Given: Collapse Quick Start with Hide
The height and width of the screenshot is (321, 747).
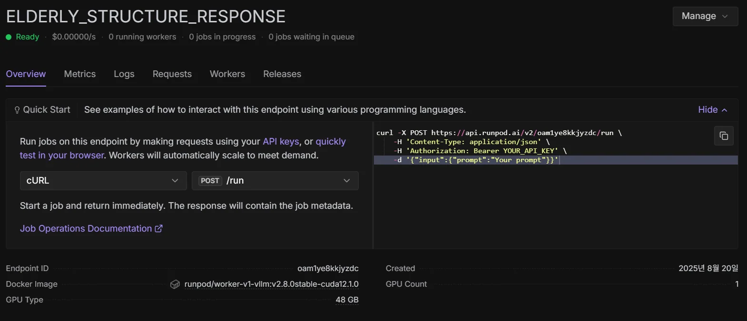Looking at the screenshot, I should [713, 110].
